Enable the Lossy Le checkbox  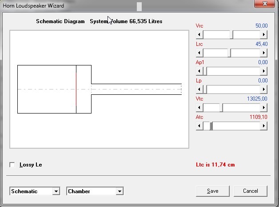click(12, 165)
